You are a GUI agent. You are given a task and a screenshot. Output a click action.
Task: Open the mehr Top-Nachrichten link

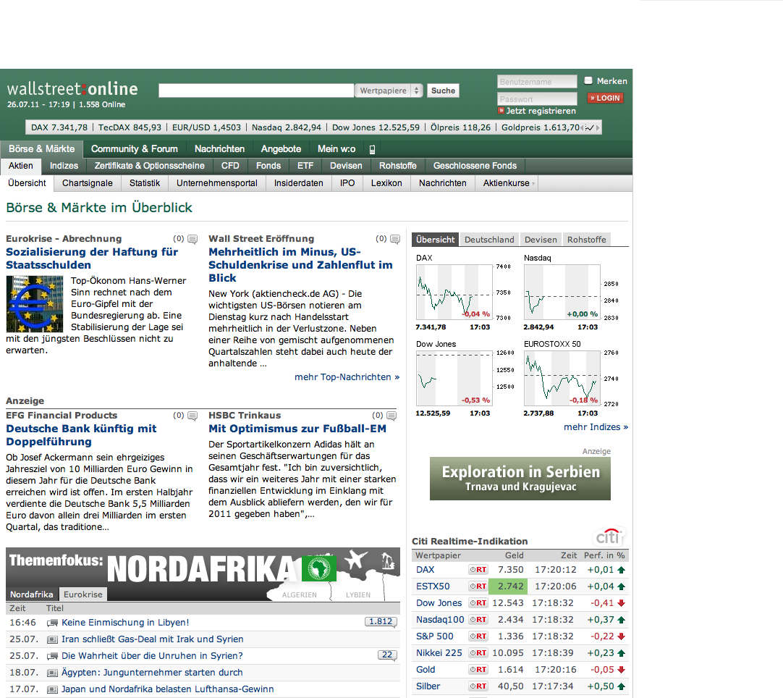pyautogui.click(x=347, y=377)
